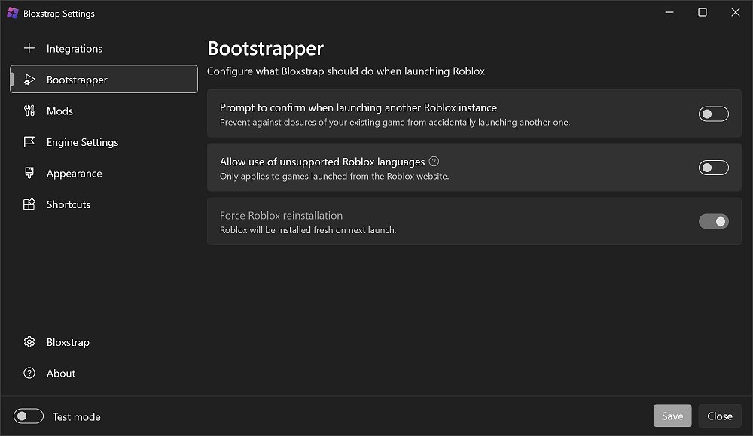Click the Shortcuts icon in sidebar

tap(29, 204)
